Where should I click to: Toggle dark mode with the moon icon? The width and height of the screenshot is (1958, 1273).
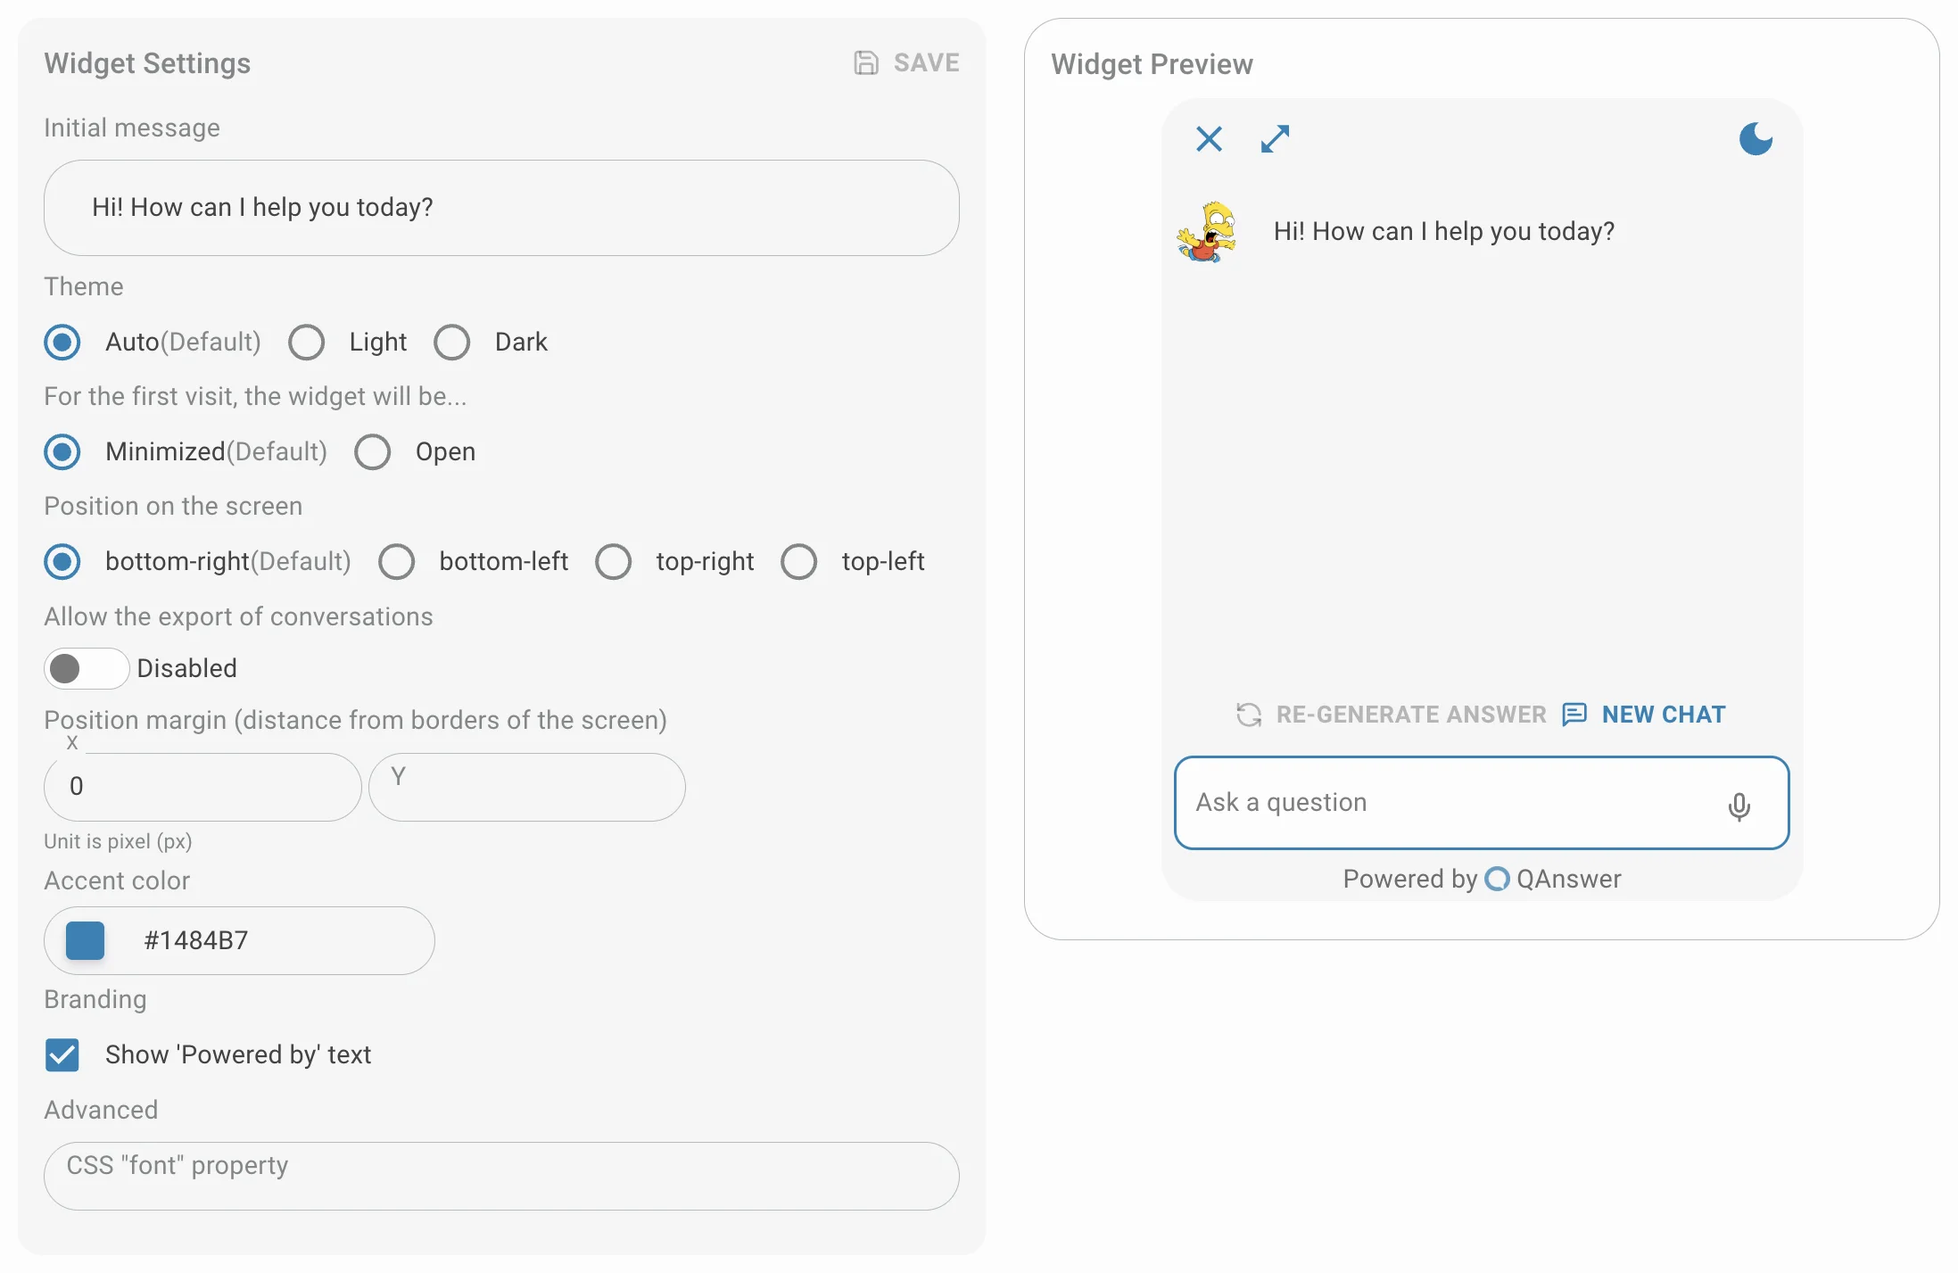[x=1756, y=139]
